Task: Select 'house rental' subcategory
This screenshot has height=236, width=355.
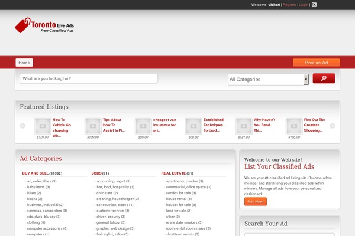Action: pyautogui.click(x=176, y=199)
